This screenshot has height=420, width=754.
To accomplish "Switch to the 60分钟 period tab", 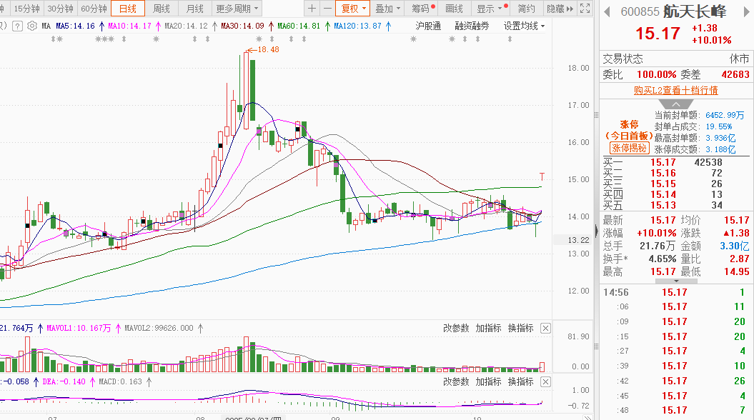I will click(94, 9).
